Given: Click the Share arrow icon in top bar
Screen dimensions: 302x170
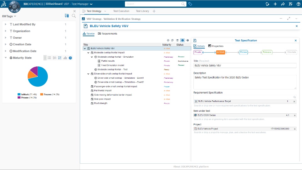Looking at the screenshot, I should click(x=283, y=4).
